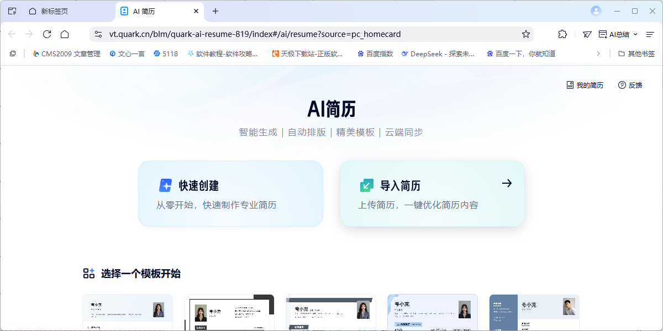663x331 pixels.
Task: Click the URL address bar field
Action: point(309,34)
